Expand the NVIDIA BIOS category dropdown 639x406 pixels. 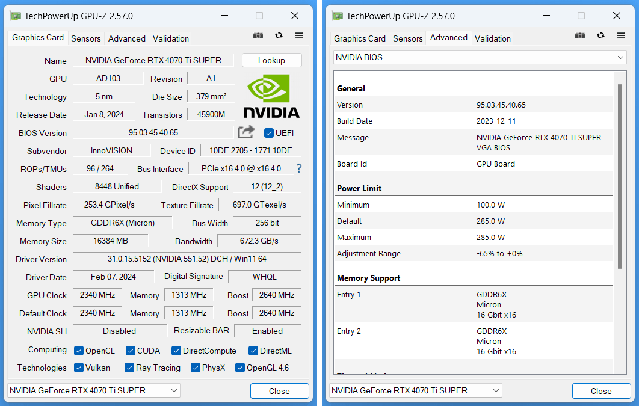(x=480, y=57)
